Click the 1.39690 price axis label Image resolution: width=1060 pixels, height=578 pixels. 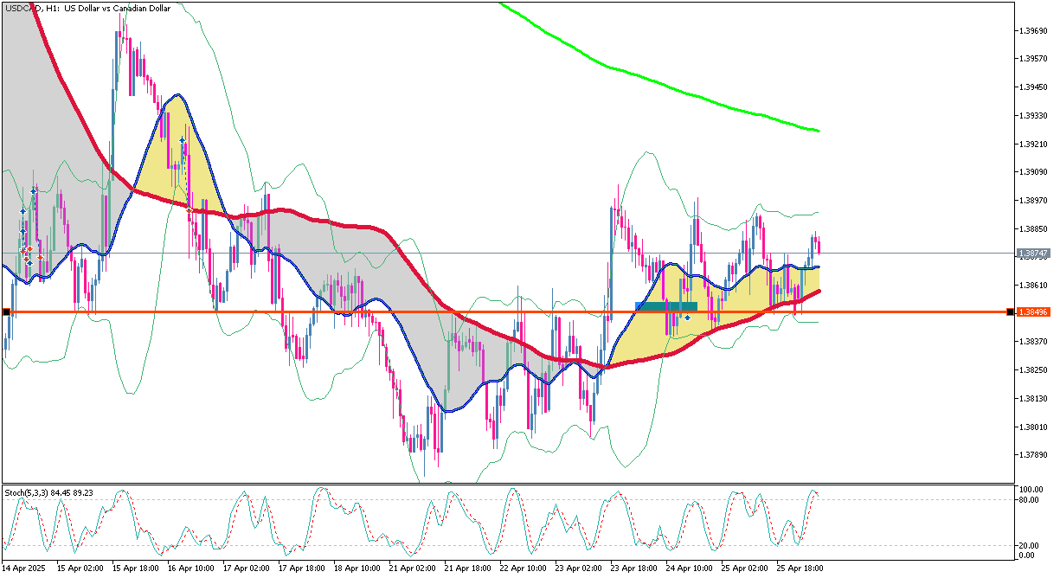pos(1035,31)
